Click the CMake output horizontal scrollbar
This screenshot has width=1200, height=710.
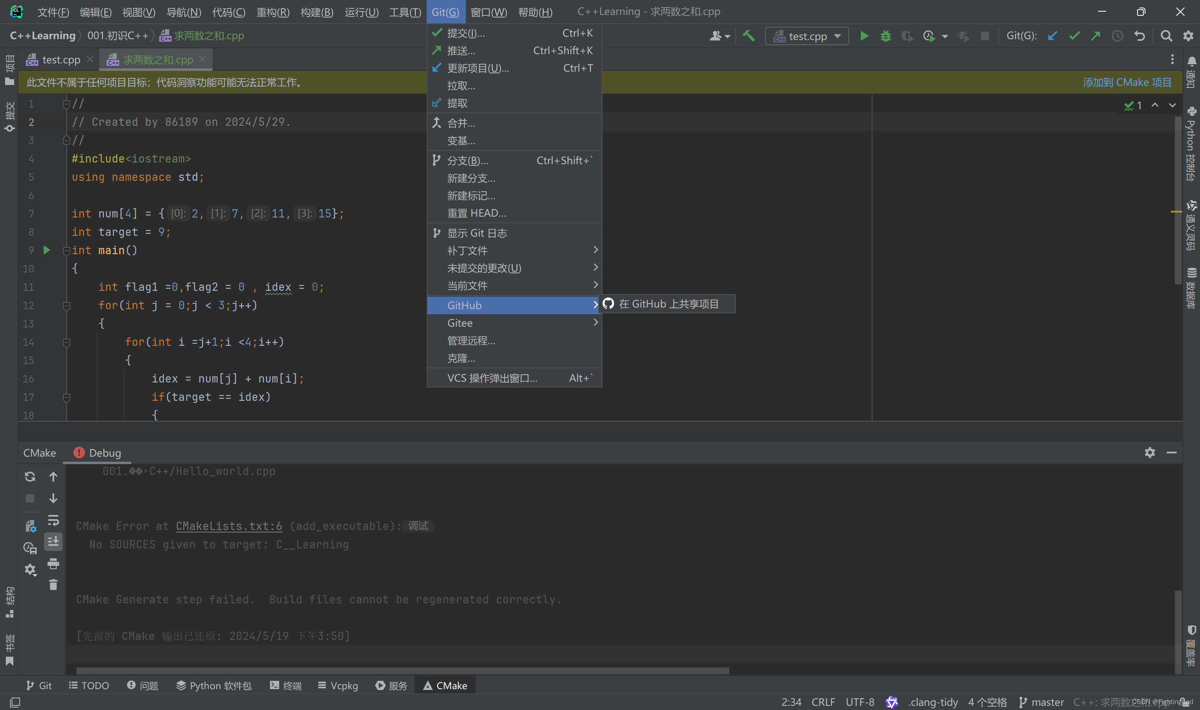coord(402,670)
